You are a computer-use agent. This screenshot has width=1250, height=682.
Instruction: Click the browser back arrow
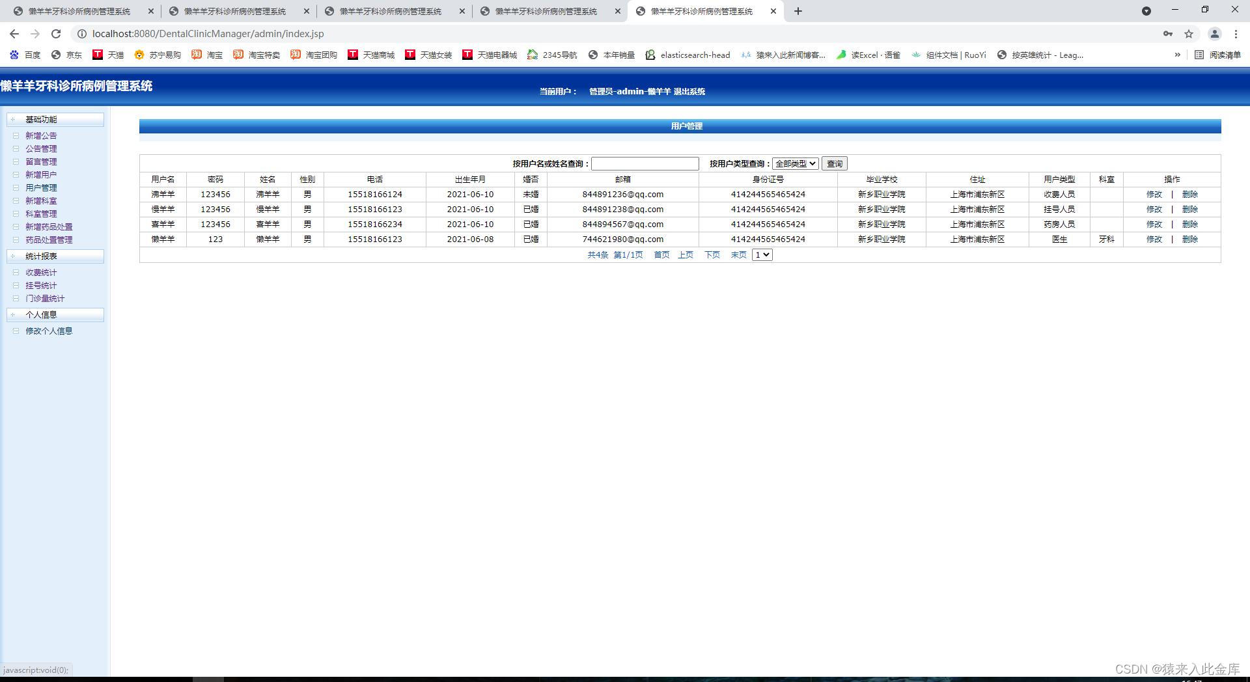(x=14, y=34)
